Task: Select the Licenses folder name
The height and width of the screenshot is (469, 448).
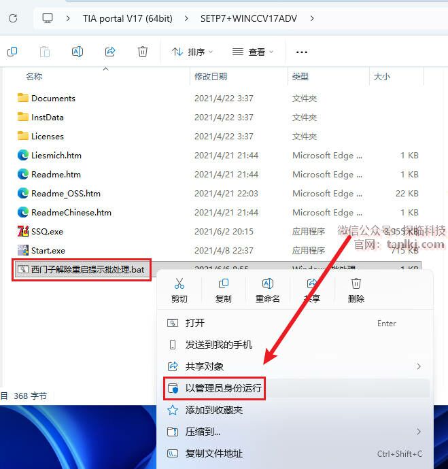Action: (48, 137)
